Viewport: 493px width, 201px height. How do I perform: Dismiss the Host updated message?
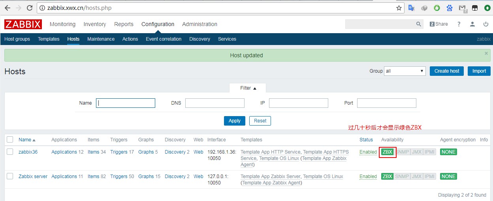tap(486, 53)
